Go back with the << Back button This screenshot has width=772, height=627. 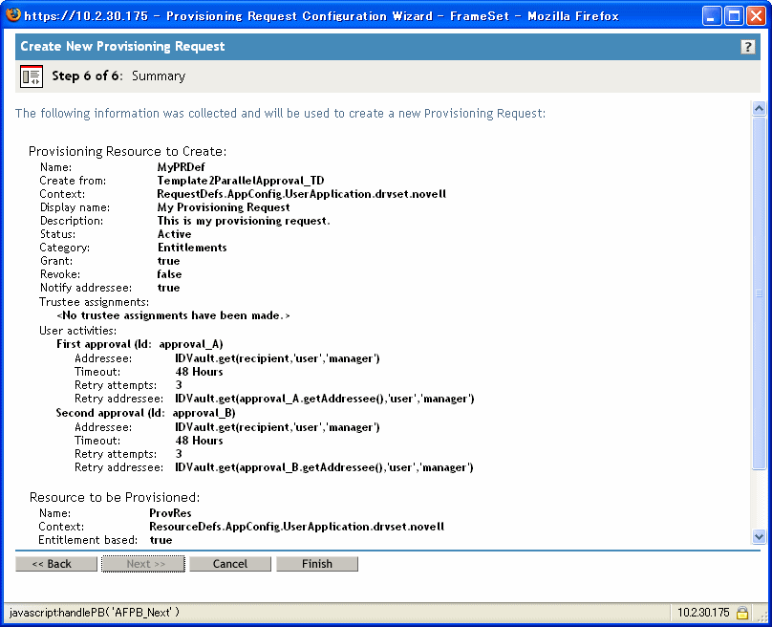point(56,564)
